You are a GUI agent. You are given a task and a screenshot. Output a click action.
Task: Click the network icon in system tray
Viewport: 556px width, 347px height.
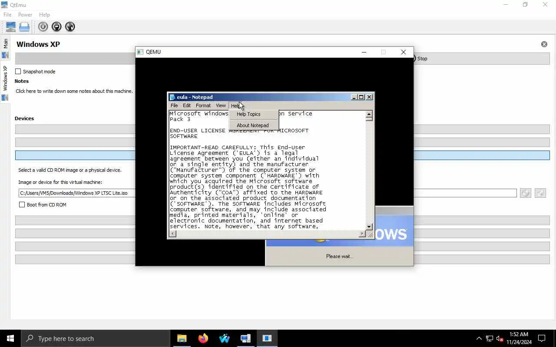pos(490,338)
